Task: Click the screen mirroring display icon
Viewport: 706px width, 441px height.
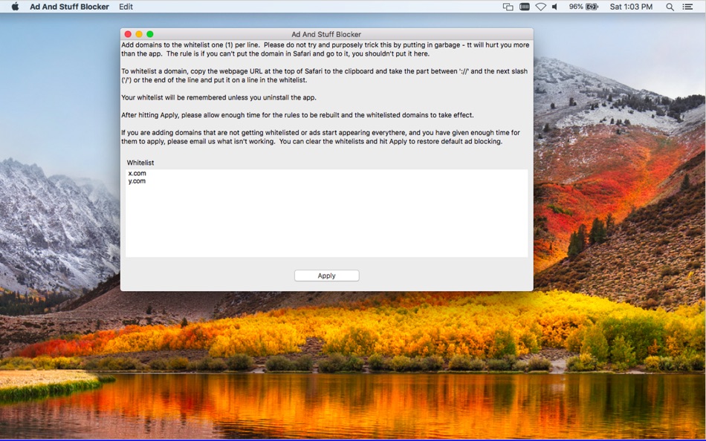Action: 508,7
